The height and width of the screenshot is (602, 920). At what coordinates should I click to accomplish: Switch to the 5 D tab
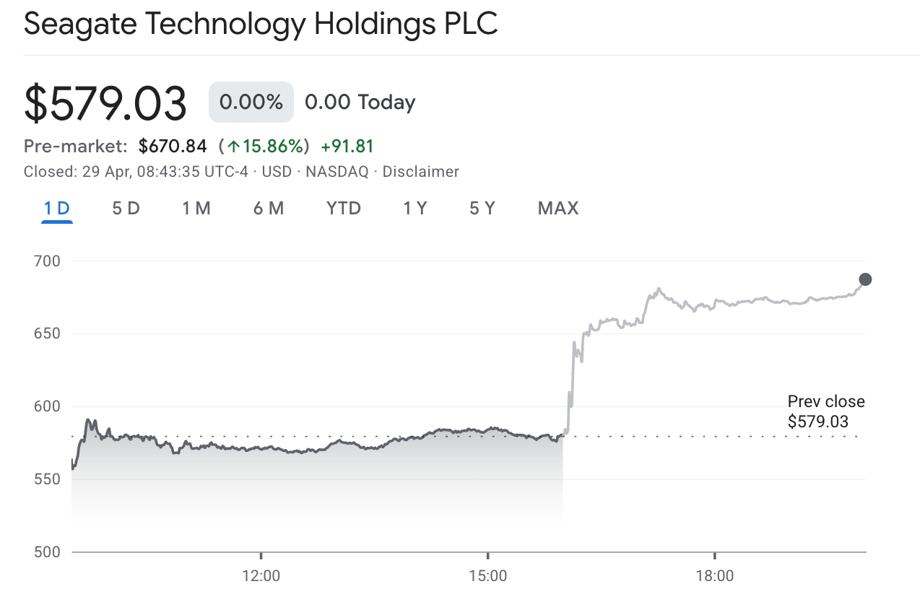click(x=126, y=209)
